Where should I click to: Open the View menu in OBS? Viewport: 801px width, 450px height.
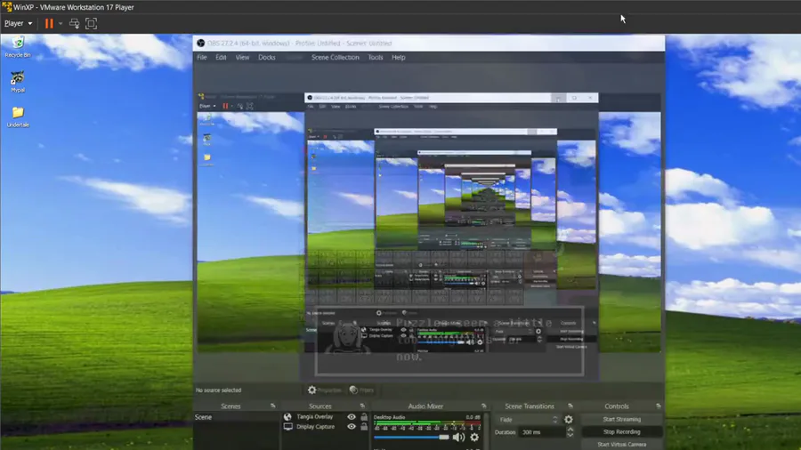click(x=242, y=57)
